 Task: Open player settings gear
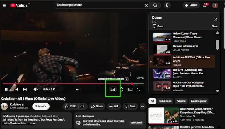coord(122,89)
